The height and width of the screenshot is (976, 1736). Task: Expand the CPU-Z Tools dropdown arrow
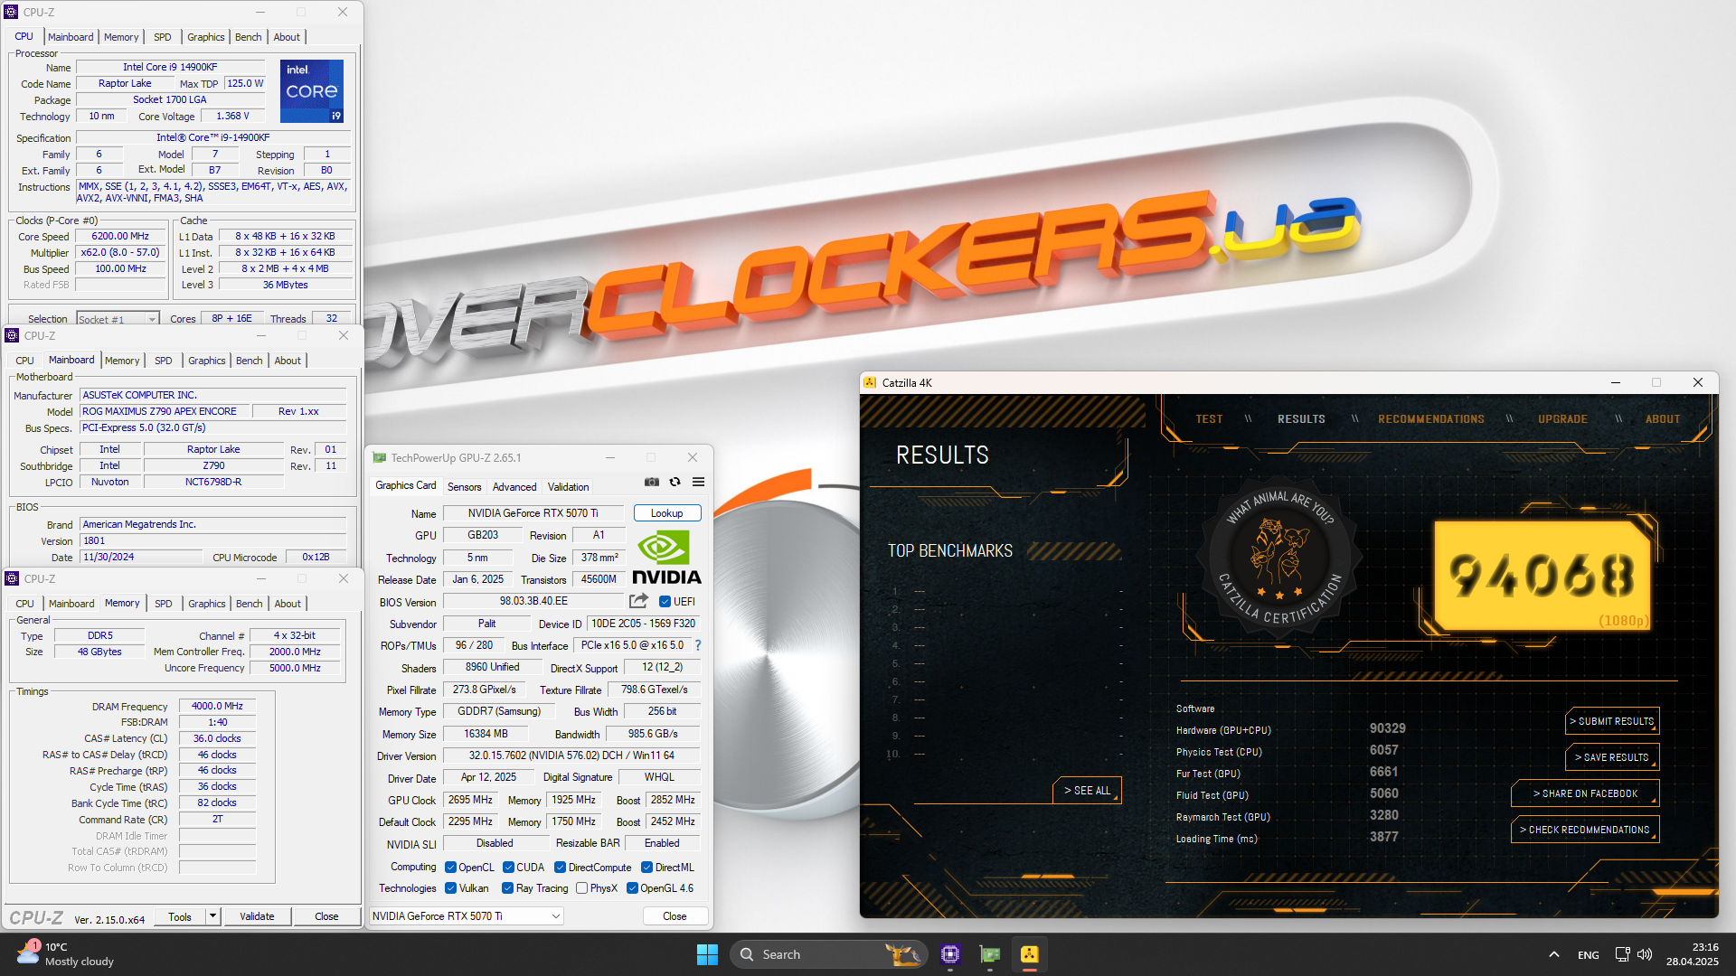click(x=213, y=916)
